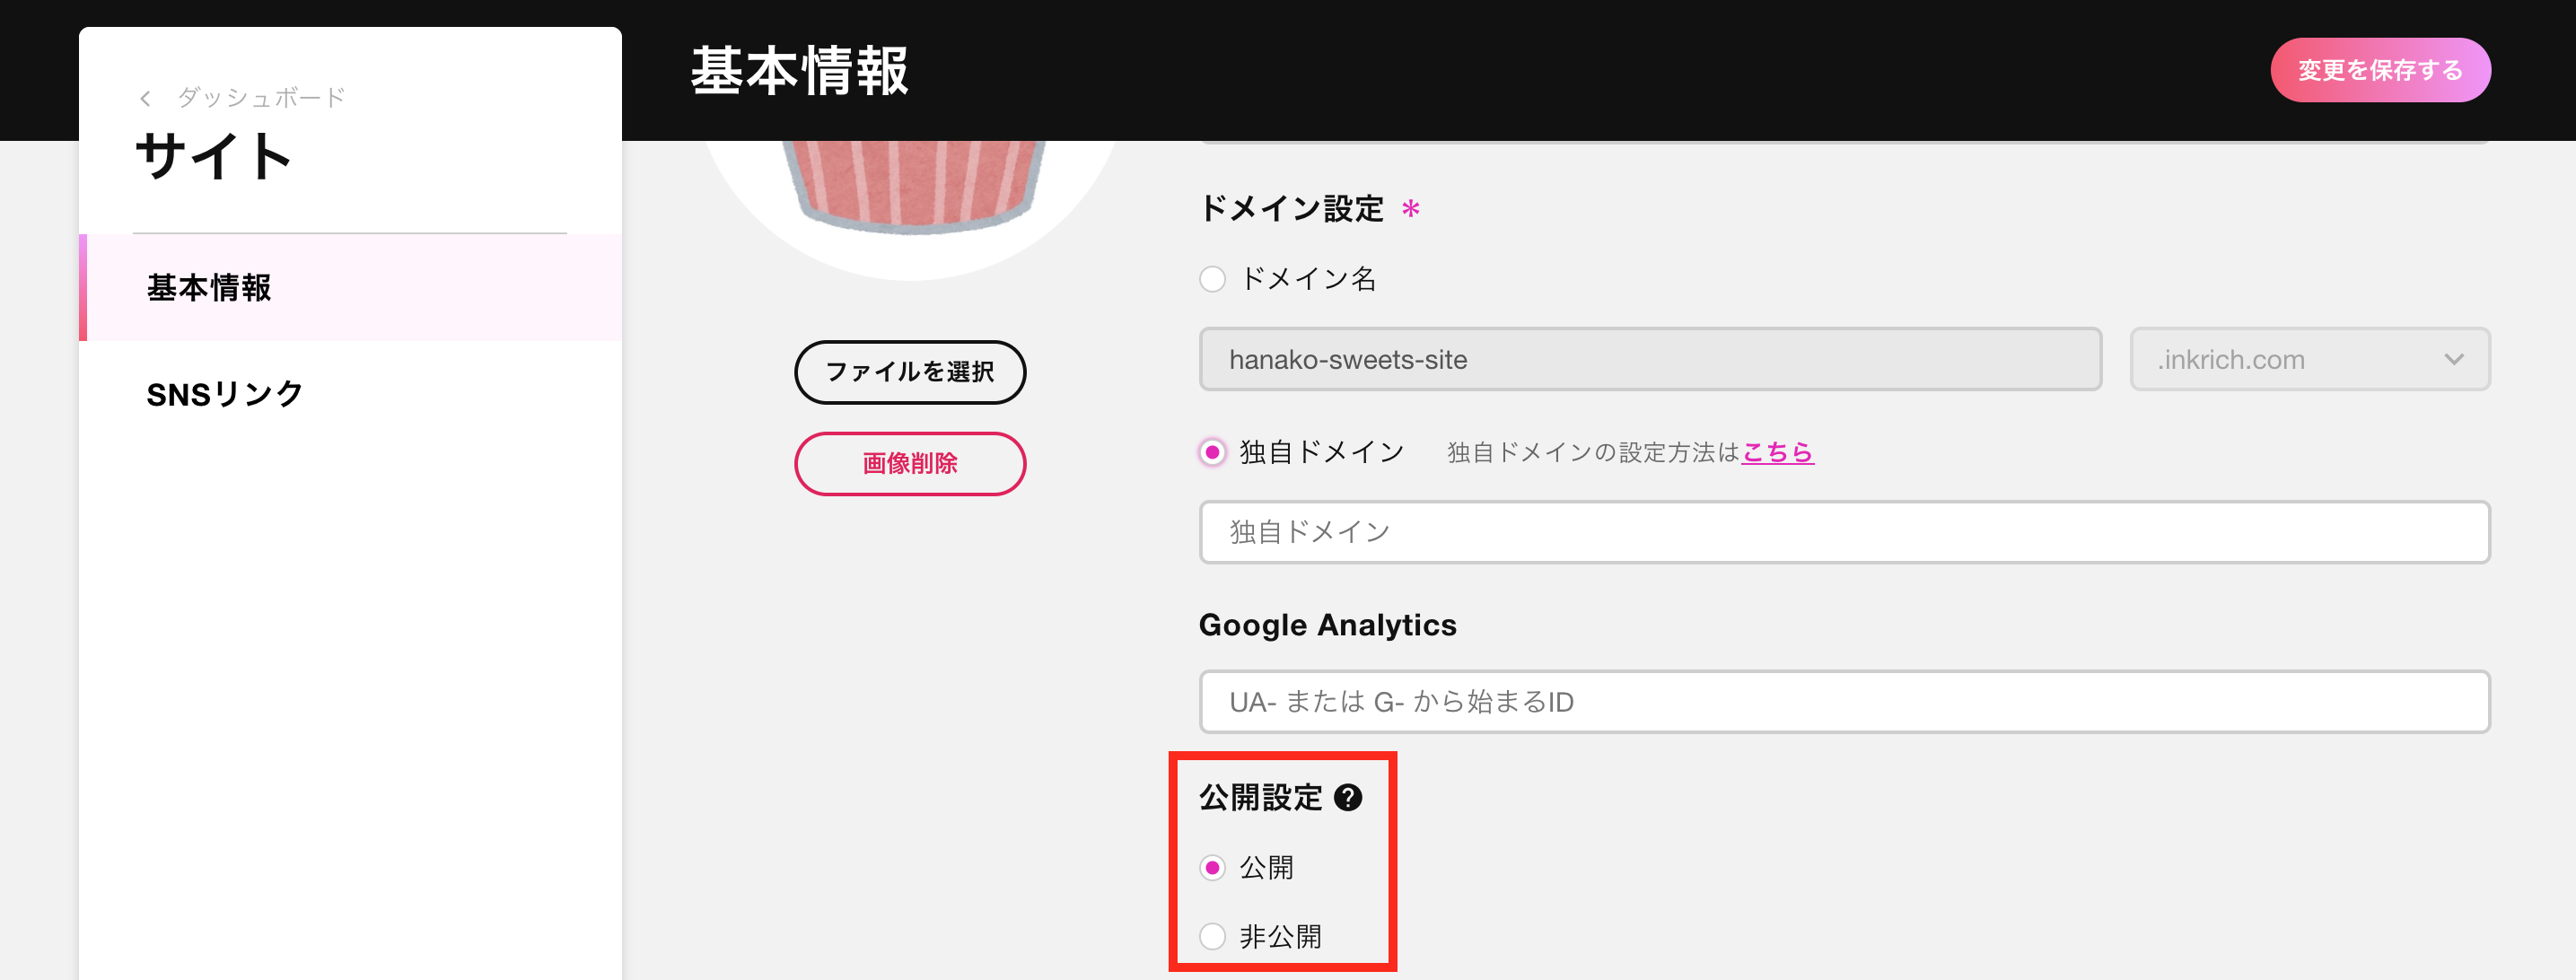The image size is (2576, 980).
Task: Click the 画像削除 delete image button
Action: tap(910, 463)
